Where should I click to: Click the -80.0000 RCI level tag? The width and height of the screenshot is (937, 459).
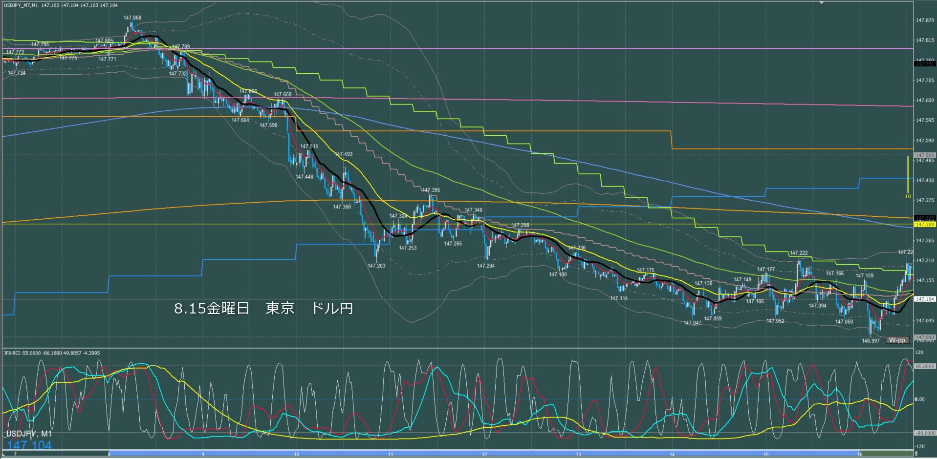925,433
